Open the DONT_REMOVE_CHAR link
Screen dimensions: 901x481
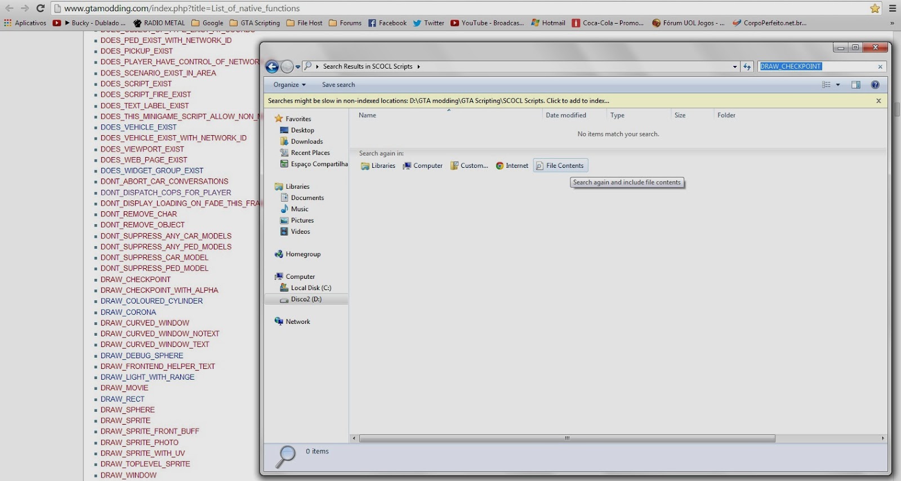(x=139, y=214)
